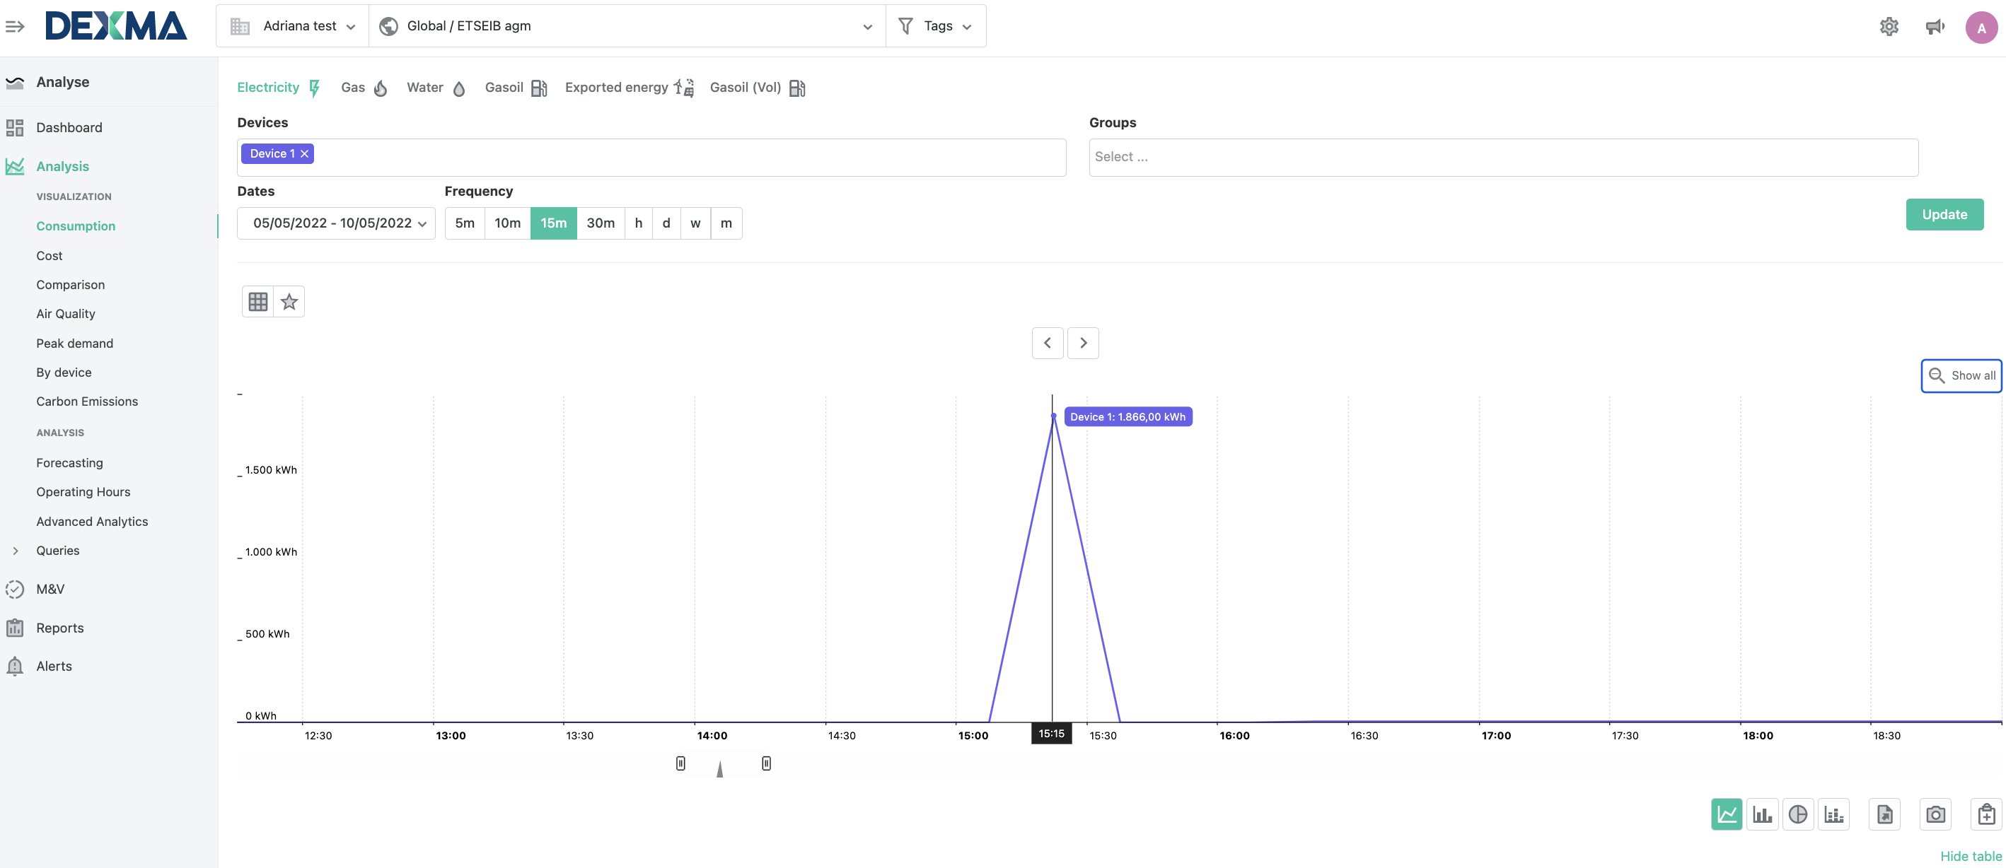The image size is (2006, 868).
Task: Open the Comparison page
Action: (70, 284)
